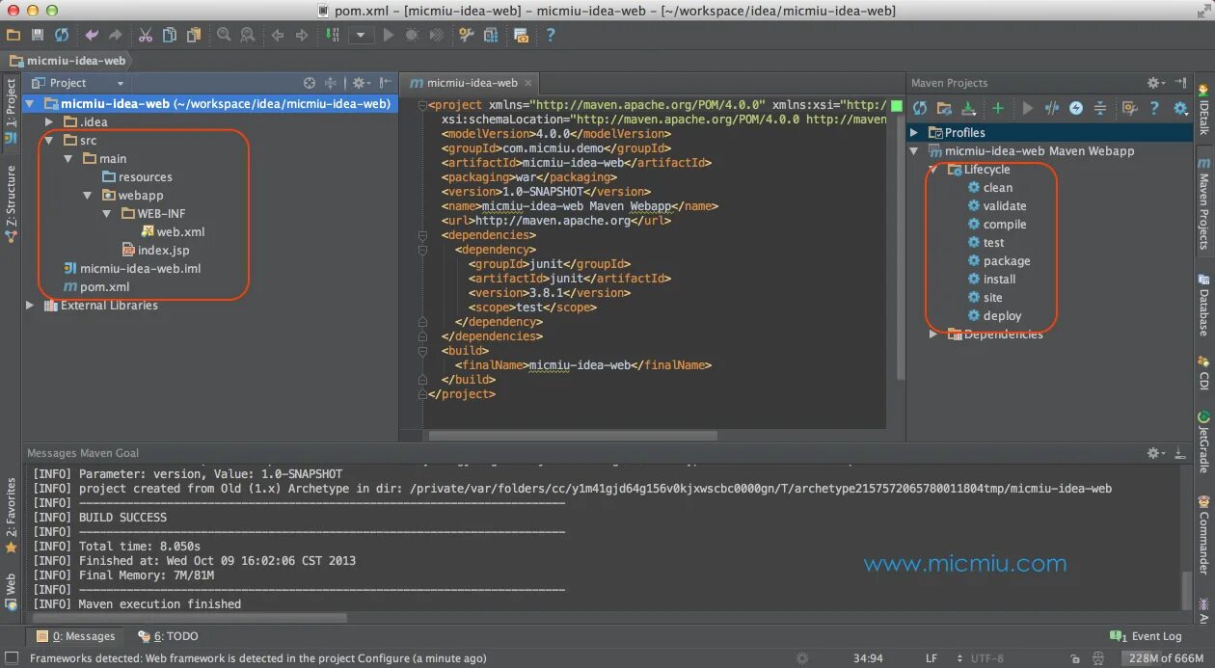Open Settings via the wrench icon
Screen dimensions: 1215x668
[x=467, y=35]
